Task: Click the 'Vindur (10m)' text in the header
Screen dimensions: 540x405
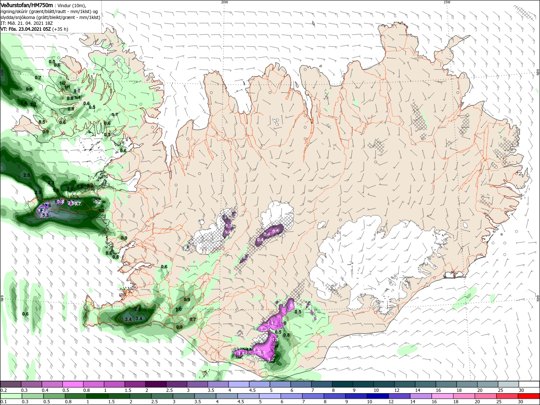Action: [x=71, y=5]
